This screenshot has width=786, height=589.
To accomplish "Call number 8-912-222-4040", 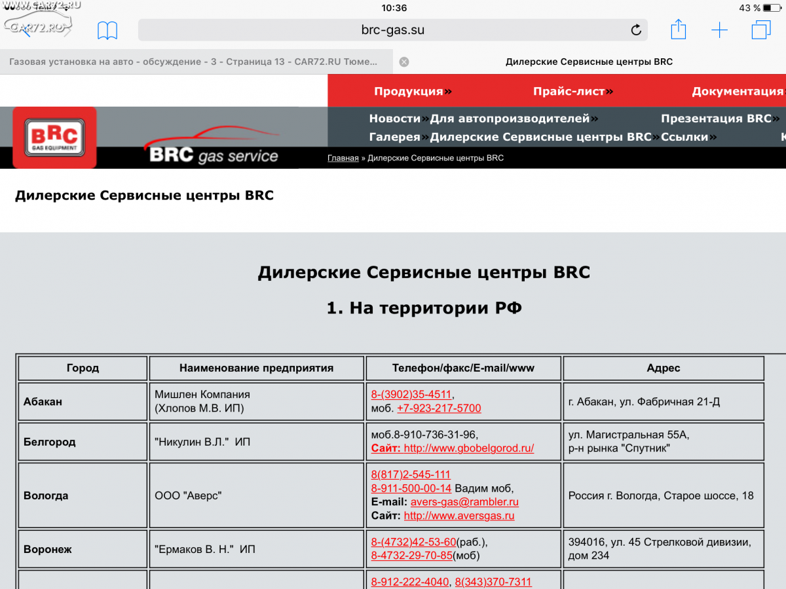I will pyautogui.click(x=410, y=582).
